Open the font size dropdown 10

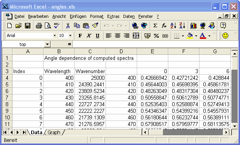point(70,36)
